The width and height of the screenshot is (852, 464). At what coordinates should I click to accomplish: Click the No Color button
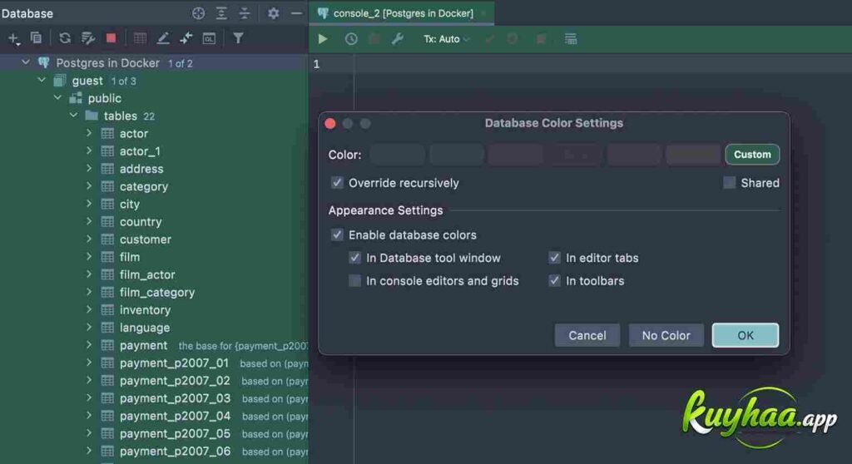point(666,335)
